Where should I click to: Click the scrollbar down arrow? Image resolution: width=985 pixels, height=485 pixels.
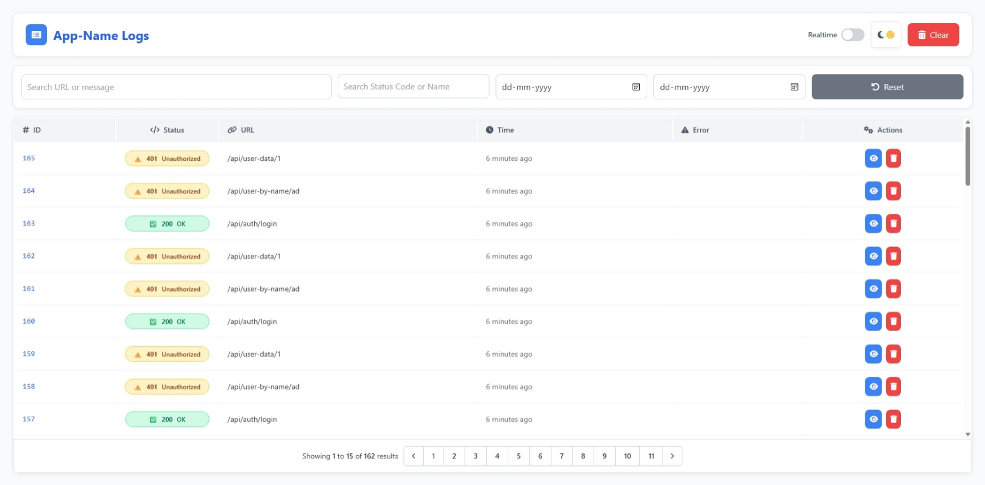click(967, 434)
